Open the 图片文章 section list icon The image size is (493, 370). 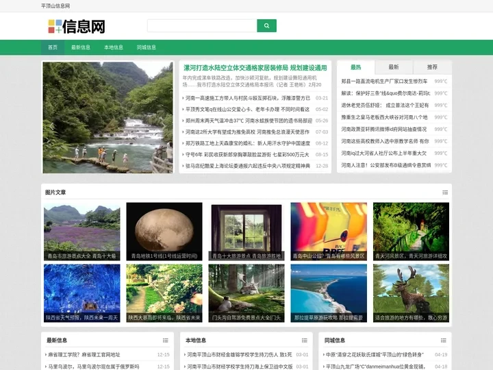pyautogui.click(x=445, y=193)
